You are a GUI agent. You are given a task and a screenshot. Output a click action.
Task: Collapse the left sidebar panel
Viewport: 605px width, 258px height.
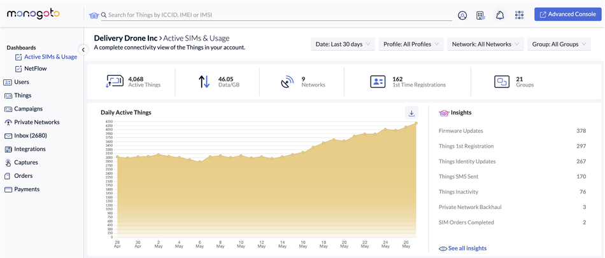click(83, 50)
